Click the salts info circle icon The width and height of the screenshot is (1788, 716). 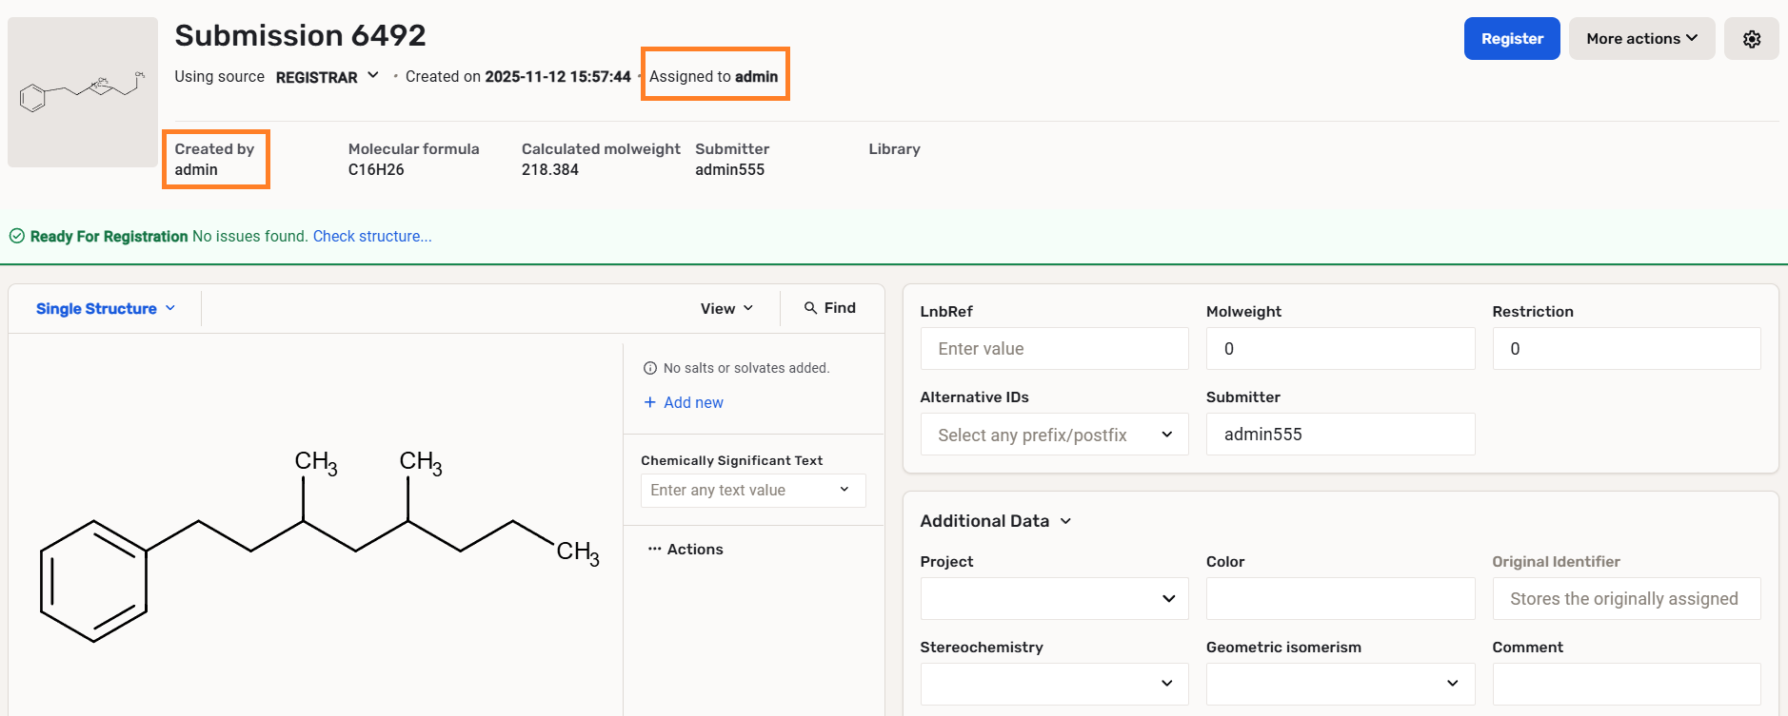click(650, 368)
